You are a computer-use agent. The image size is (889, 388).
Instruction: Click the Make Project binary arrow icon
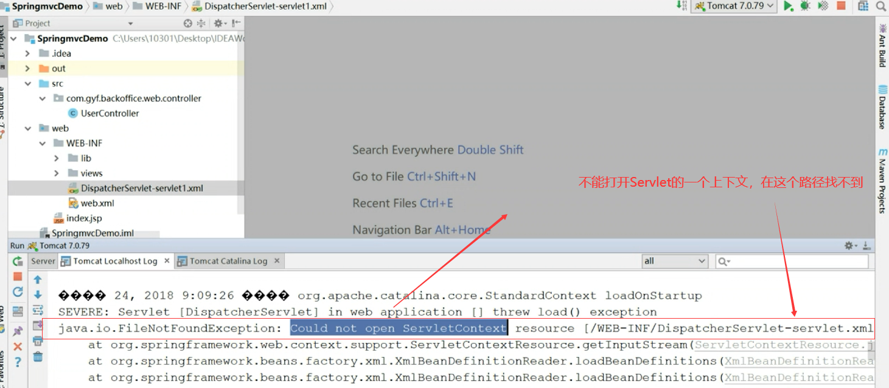[x=682, y=5]
